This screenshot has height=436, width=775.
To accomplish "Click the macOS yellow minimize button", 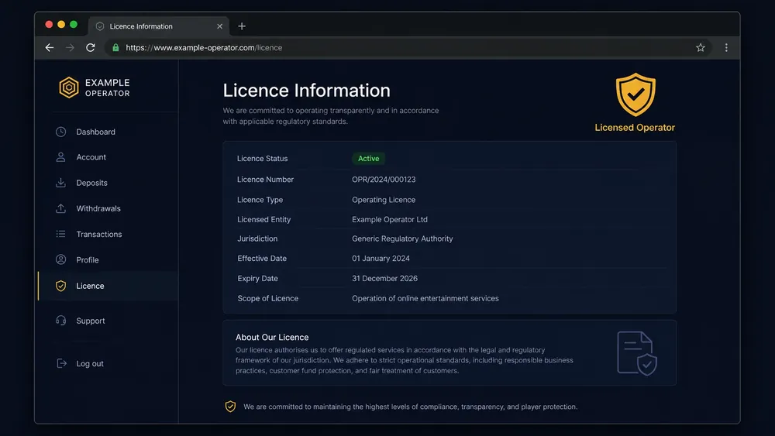I will click(61, 24).
